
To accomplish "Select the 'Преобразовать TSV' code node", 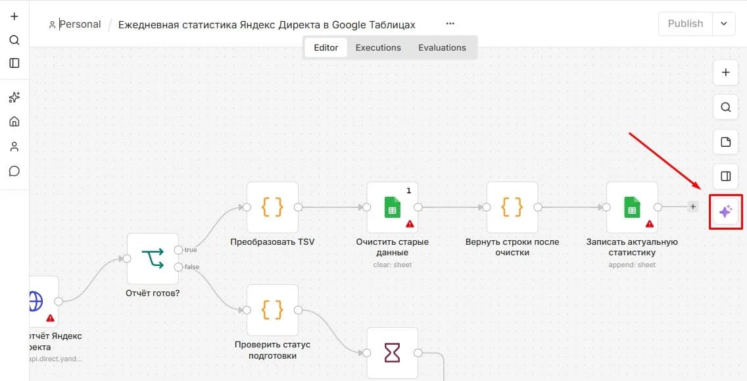I will (272, 207).
